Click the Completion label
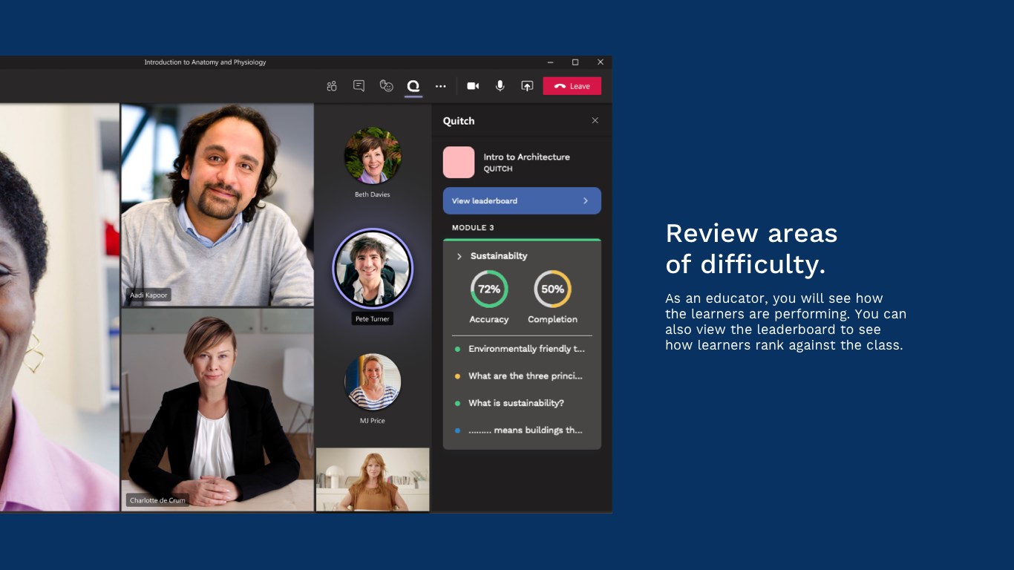1014x570 pixels. click(552, 320)
